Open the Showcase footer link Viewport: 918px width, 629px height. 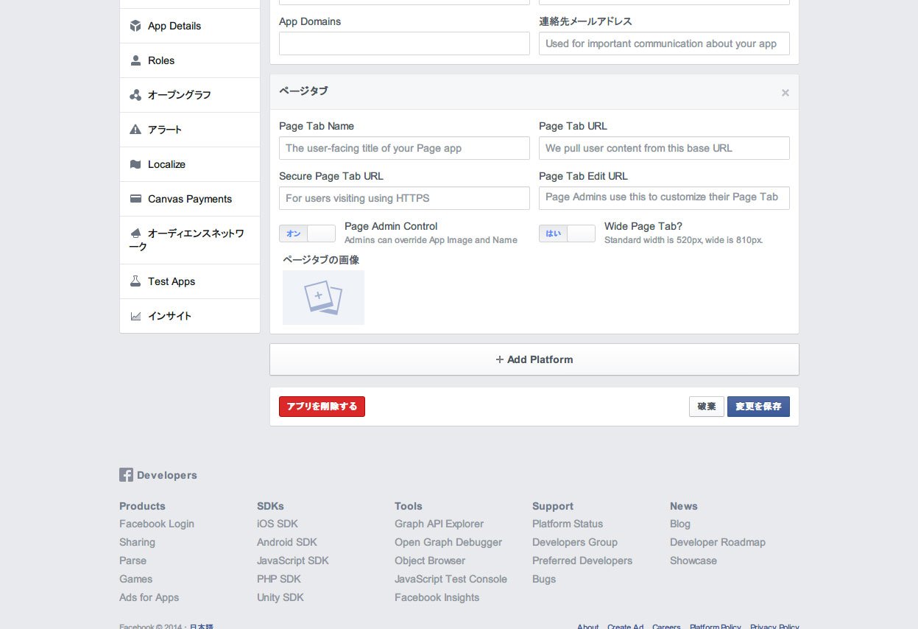point(693,561)
